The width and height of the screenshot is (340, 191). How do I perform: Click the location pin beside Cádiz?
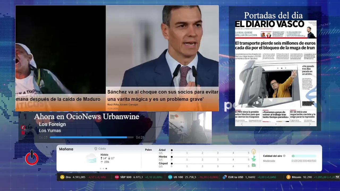tap(96, 149)
